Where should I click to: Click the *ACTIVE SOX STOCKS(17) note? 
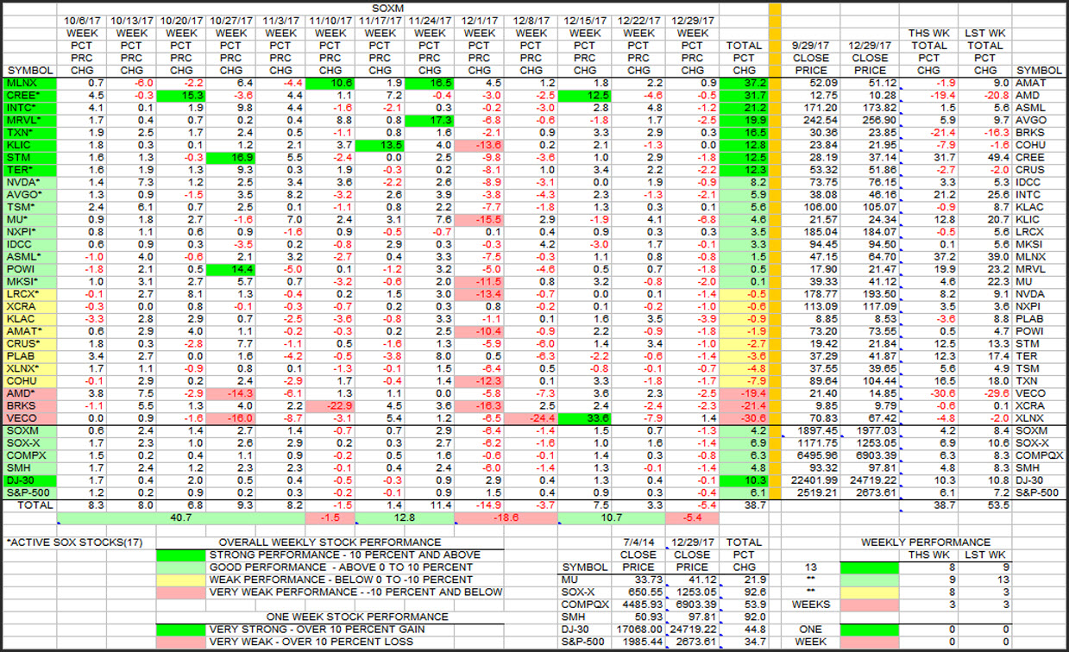pos(74,542)
